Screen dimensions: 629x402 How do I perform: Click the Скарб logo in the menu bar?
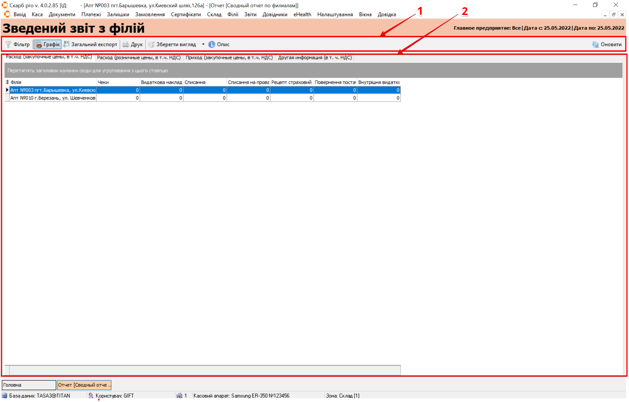pos(7,14)
